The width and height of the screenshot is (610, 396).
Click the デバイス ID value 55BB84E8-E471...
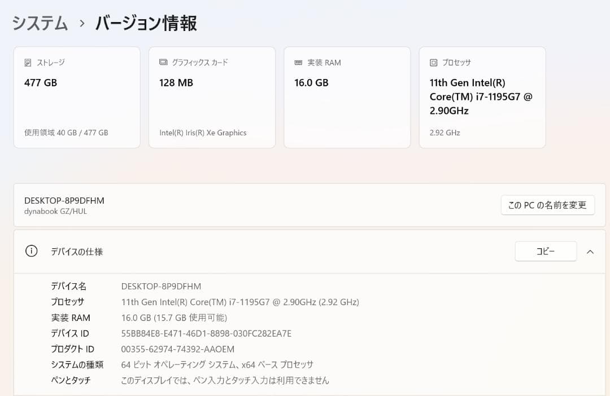coord(206,333)
